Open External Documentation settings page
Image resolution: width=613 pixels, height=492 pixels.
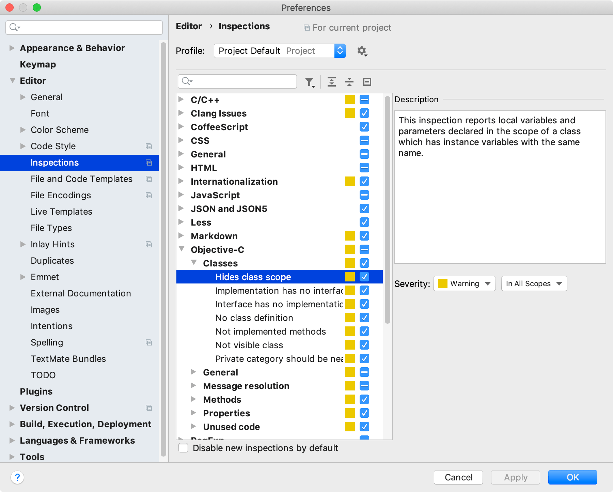(x=81, y=293)
